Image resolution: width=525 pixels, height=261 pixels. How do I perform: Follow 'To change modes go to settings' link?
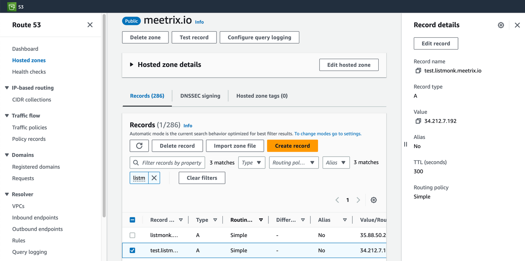coord(328,134)
